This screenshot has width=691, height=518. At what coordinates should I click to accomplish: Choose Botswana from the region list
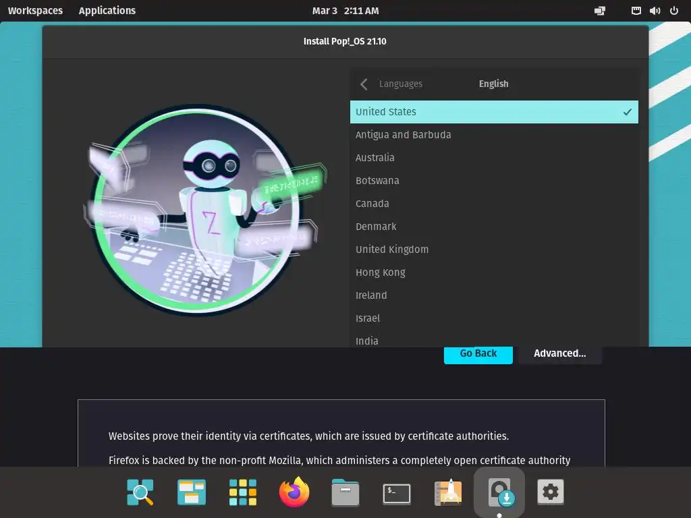pos(494,181)
